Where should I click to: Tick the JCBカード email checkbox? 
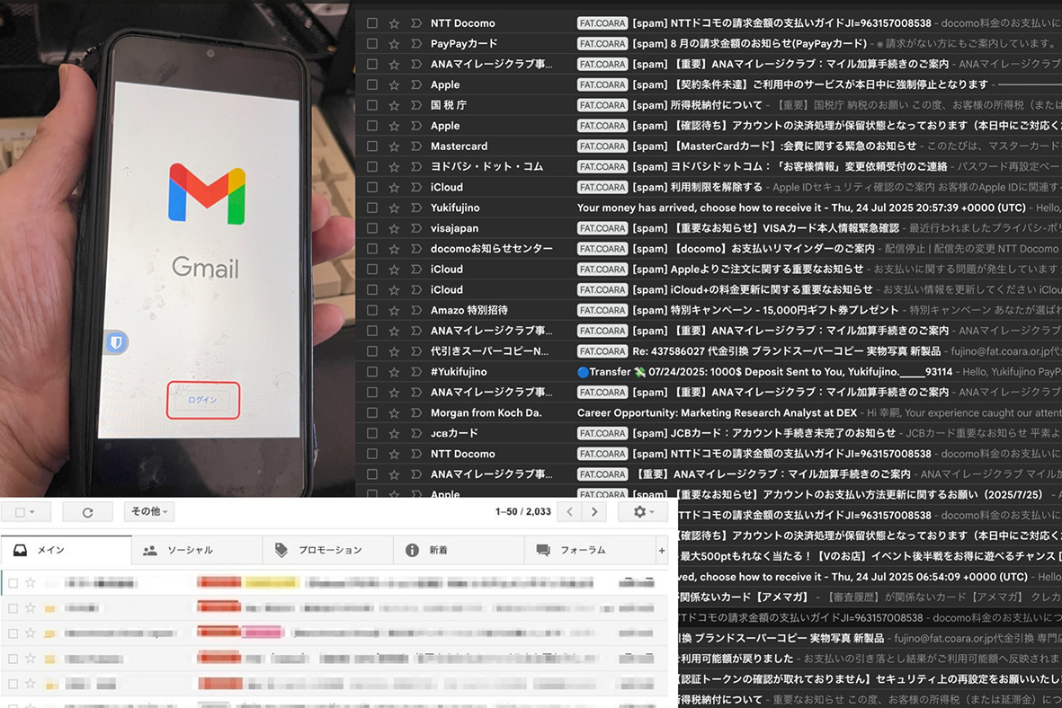[x=372, y=433]
